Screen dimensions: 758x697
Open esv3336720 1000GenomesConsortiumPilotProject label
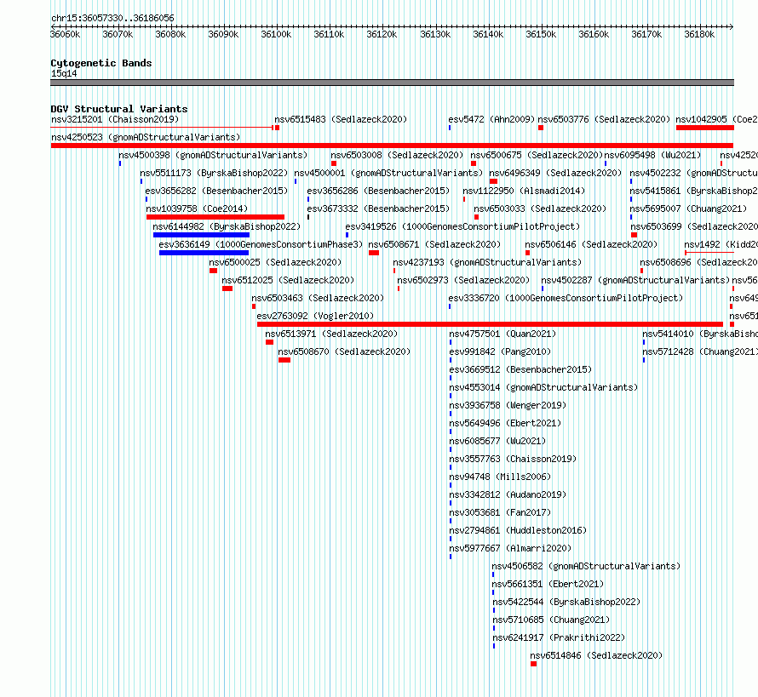pyautogui.click(x=566, y=298)
